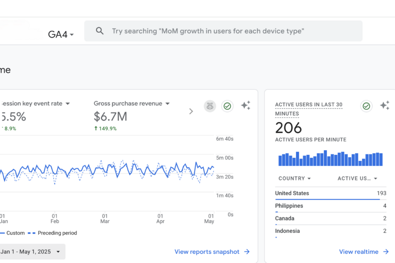Open the COUNTRY dimension dropdown
This screenshot has height=263, width=395.
point(295,178)
